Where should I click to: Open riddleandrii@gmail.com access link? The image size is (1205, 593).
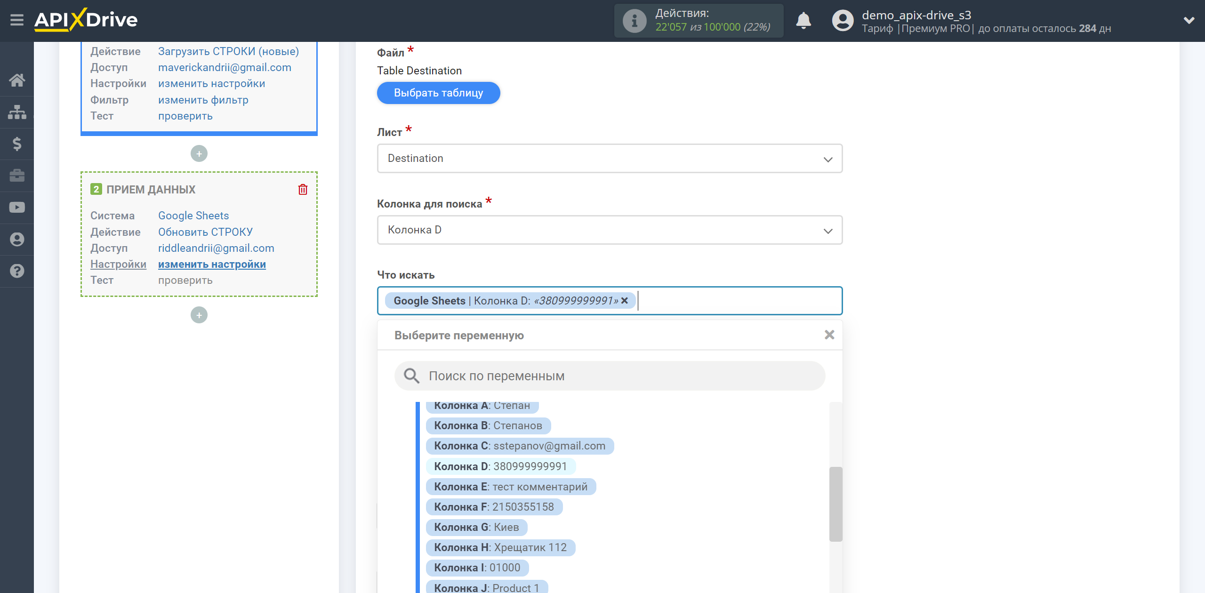tap(216, 248)
